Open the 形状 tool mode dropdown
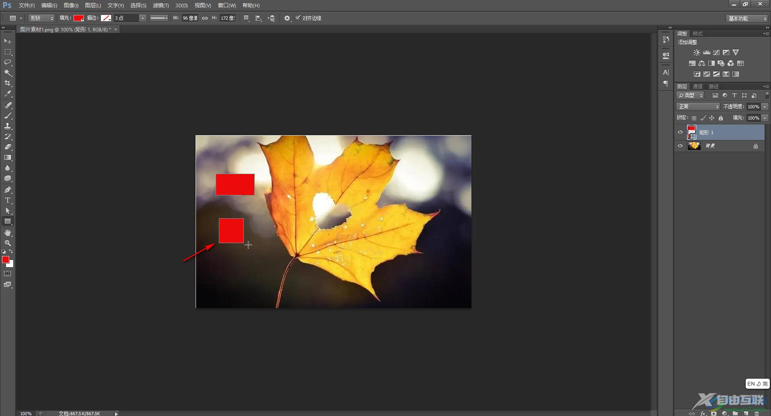The height and width of the screenshot is (416, 771). pos(41,18)
